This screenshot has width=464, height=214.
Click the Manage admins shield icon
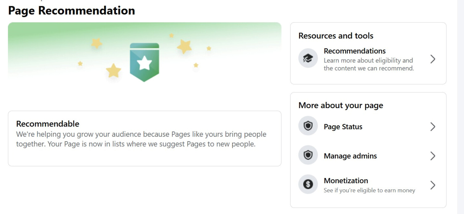click(x=308, y=155)
